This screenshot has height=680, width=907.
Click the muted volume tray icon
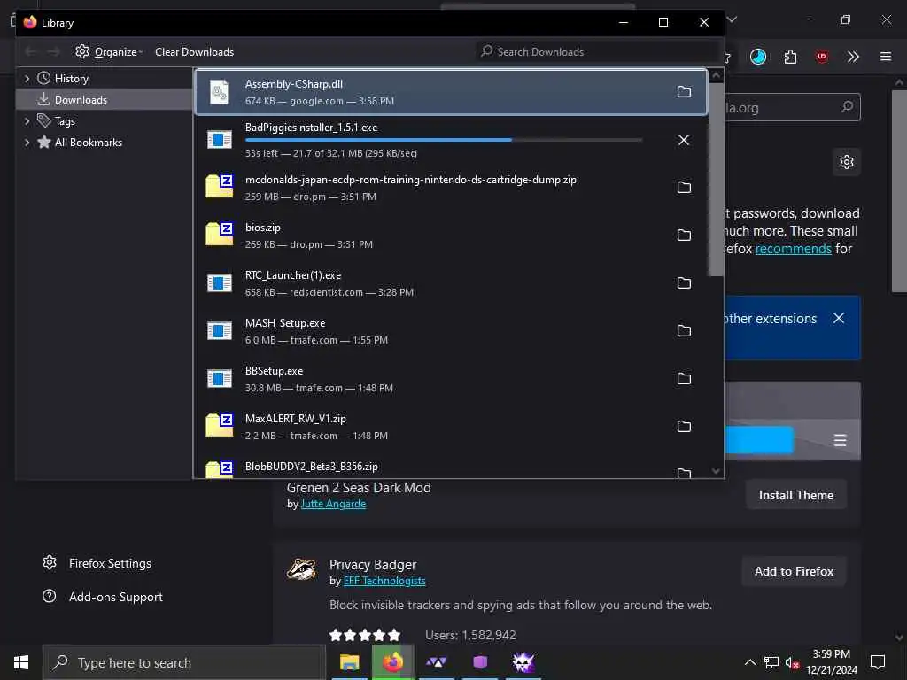[792, 662]
